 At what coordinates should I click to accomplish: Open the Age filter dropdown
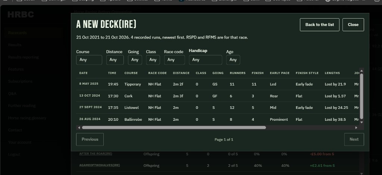pyautogui.click(x=233, y=60)
